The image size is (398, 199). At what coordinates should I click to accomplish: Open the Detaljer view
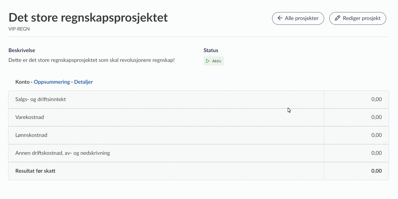click(83, 82)
